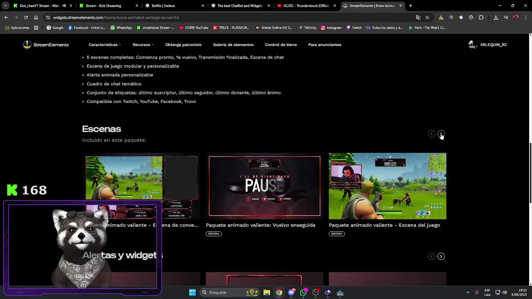Screen dimensions: 532x299
Task: Open Paquete animado valiente - Escena del juego title
Action: [384, 225]
